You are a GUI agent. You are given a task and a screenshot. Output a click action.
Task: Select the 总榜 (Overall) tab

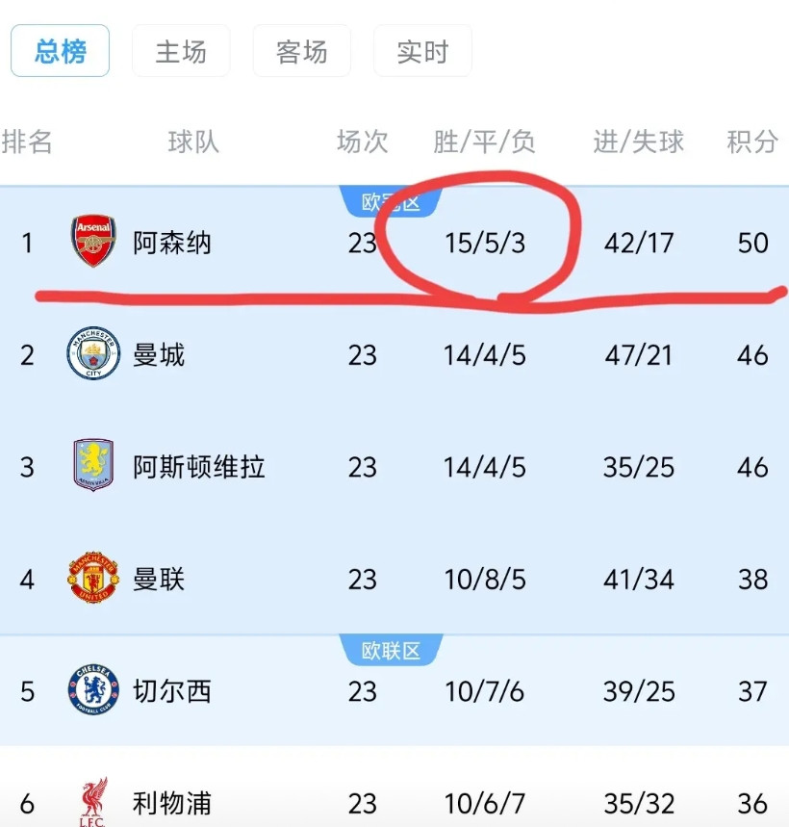pyautogui.click(x=60, y=51)
